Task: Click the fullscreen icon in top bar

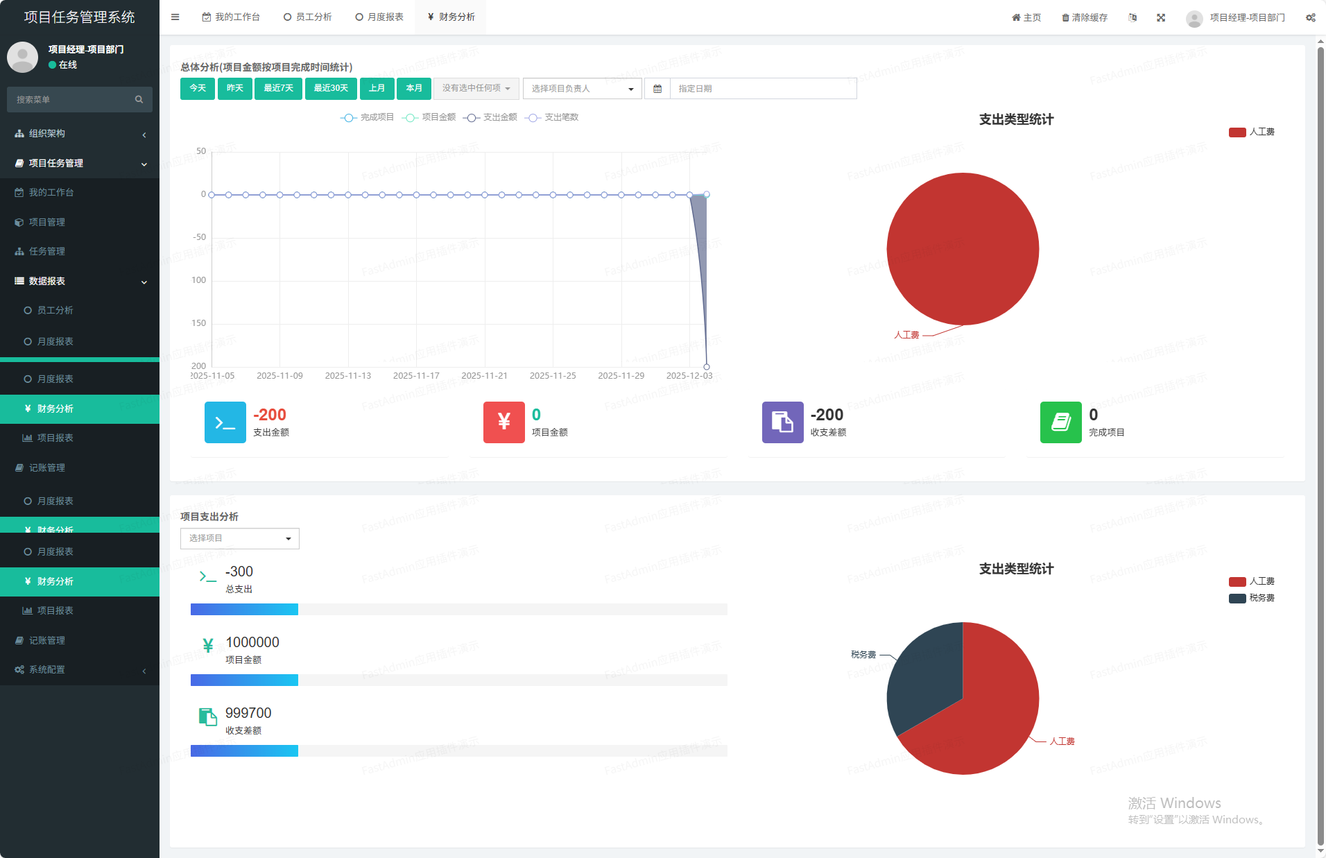Action: click(1161, 17)
